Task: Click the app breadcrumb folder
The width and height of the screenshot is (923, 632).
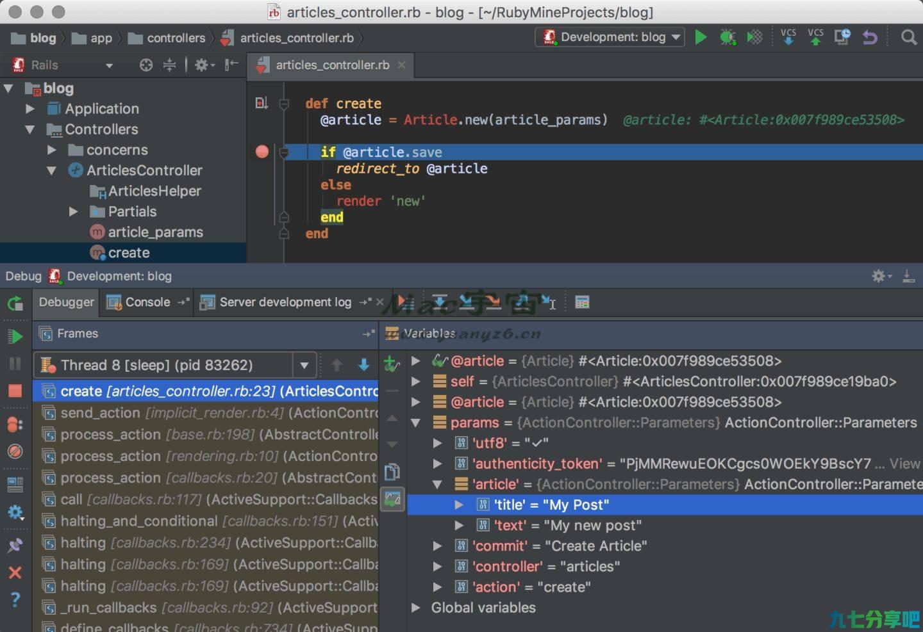Action: [92, 38]
